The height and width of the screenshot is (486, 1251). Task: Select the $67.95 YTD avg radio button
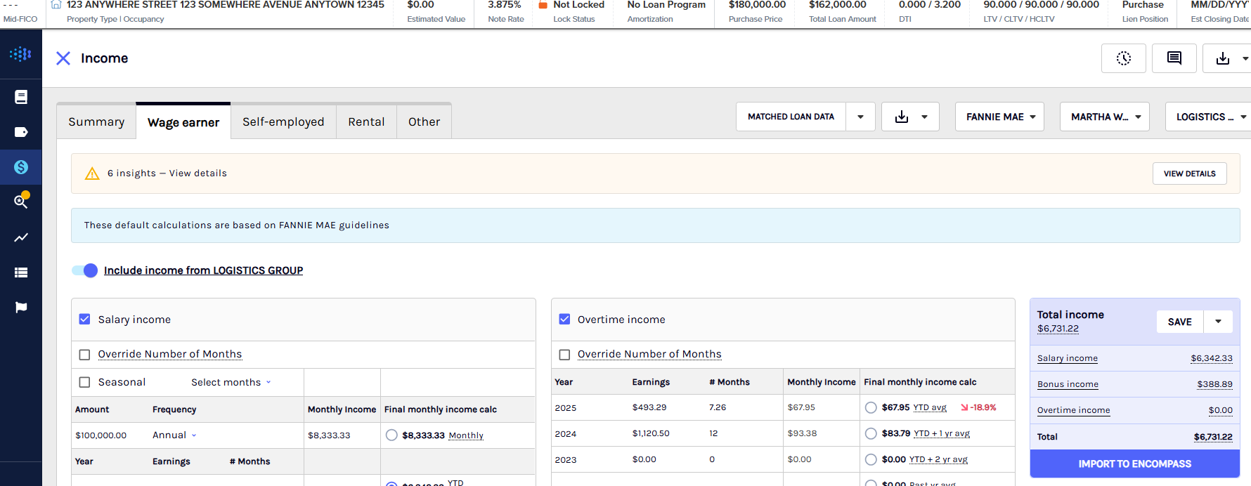[x=871, y=407]
